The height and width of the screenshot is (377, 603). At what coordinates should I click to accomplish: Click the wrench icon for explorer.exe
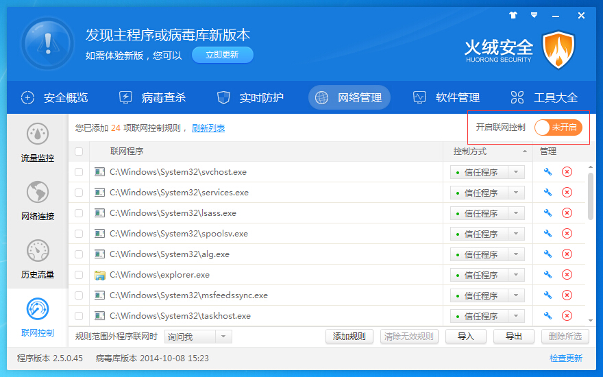pyautogui.click(x=547, y=275)
